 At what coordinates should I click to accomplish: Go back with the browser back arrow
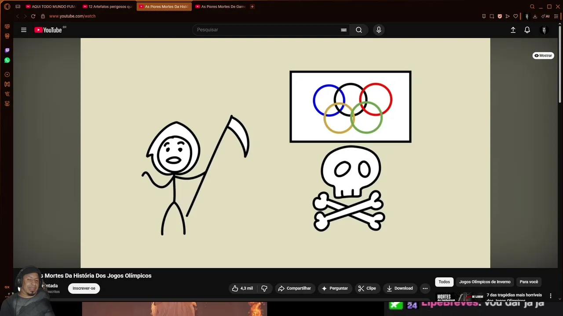coord(18,16)
